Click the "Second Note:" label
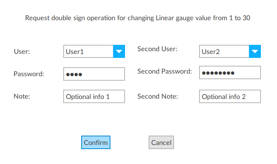 point(158,96)
